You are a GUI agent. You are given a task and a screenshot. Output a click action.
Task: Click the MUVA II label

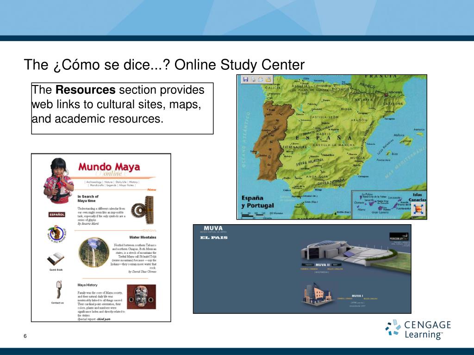[323, 265]
